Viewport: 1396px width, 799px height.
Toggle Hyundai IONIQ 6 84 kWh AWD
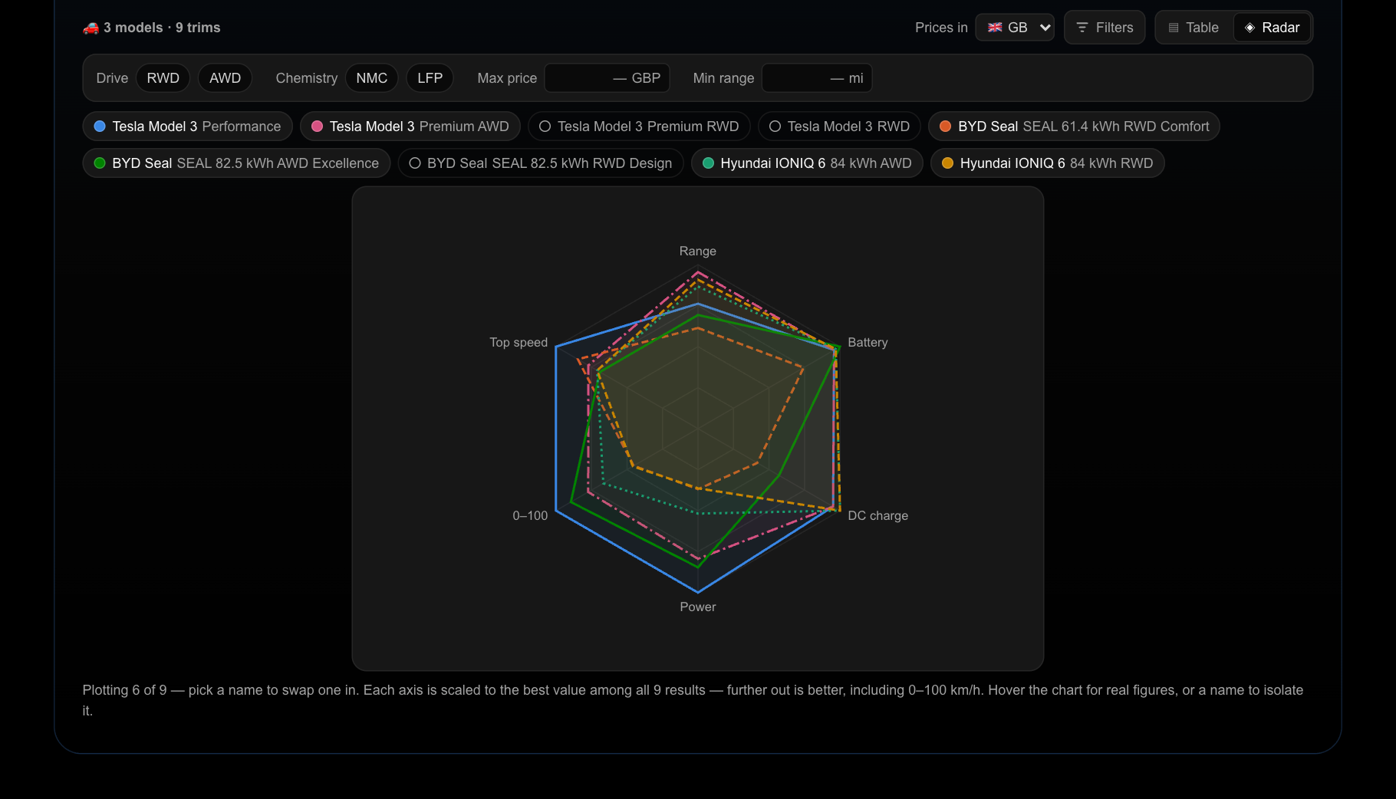[807, 163]
